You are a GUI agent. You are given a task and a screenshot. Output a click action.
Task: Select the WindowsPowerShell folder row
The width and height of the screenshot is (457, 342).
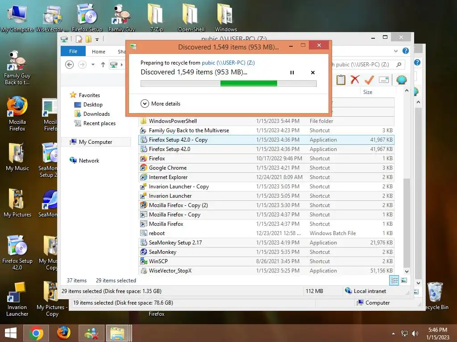coord(266,121)
